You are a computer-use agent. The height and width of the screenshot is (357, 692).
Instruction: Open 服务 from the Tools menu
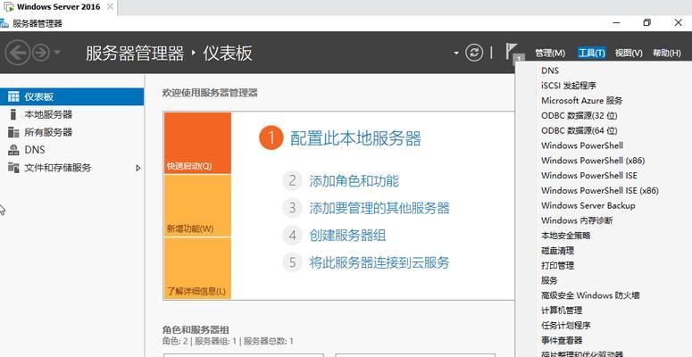(549, 280)
